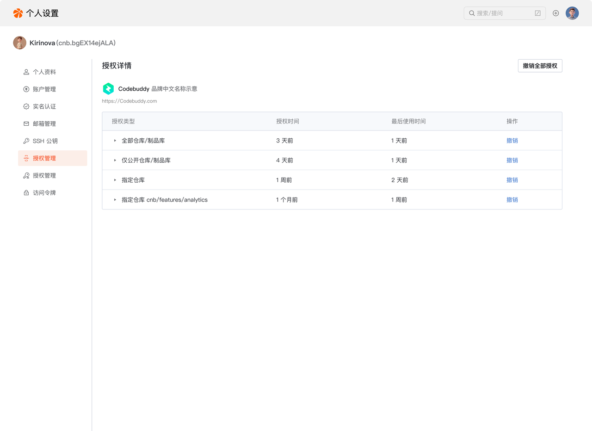This screenshot has width=592, height=431.
Task: Go to 账户管理 settings
Action: pyautogui.click(x=44, y=89)
